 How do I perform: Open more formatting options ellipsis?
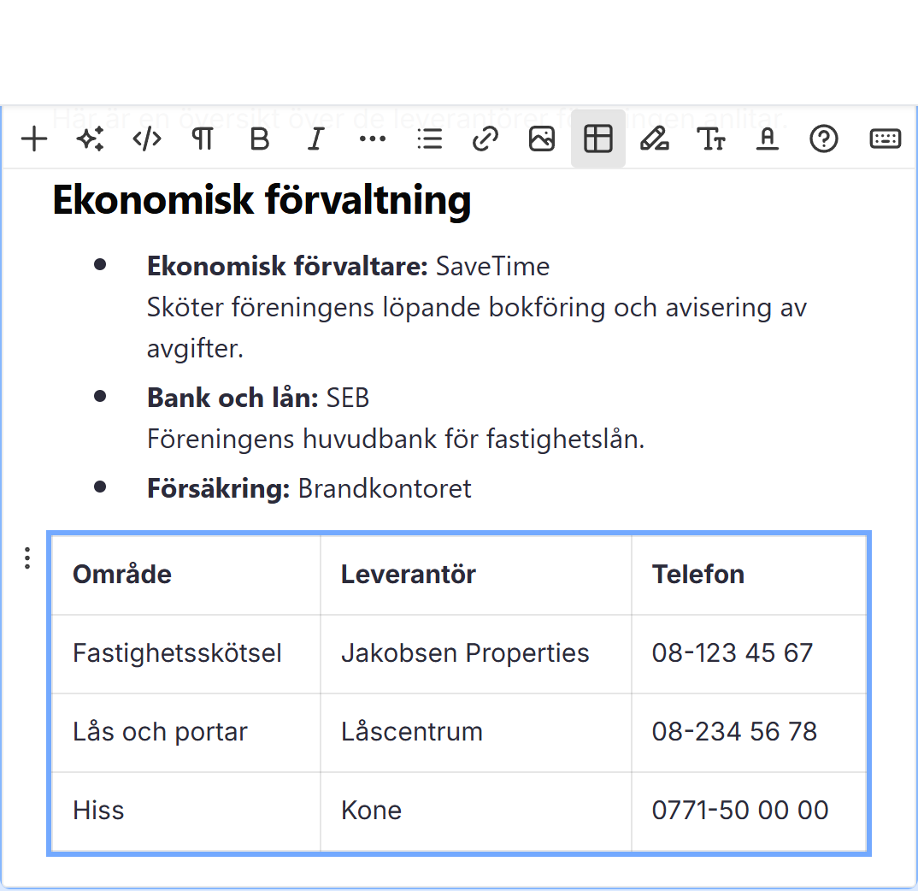(373, 139)
